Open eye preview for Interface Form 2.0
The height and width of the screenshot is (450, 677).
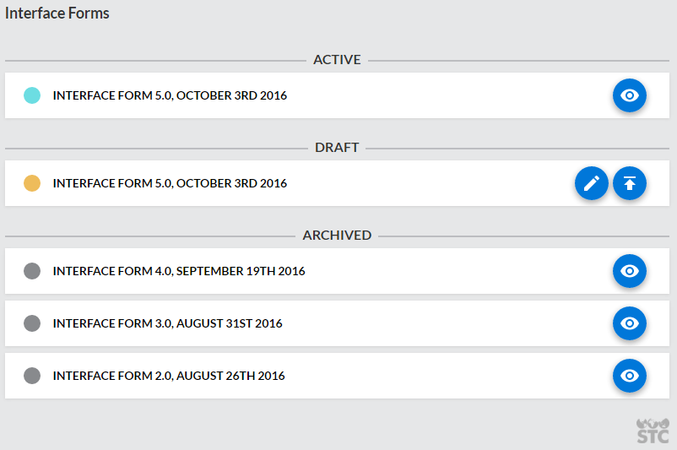click(629, 376)
